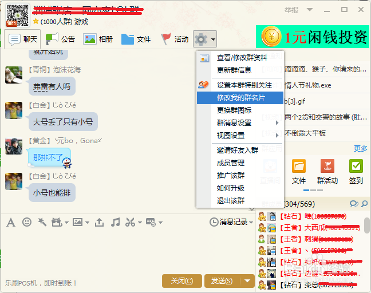Open the 1元闲钱投资 ad banner

(x=313, y=37)
